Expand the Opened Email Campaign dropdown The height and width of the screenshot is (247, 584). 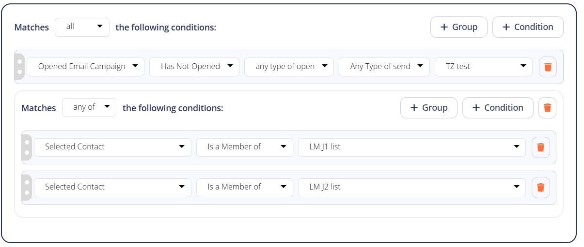(85, 67)
